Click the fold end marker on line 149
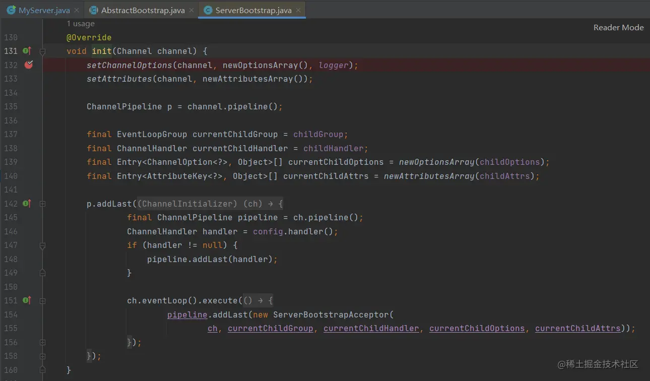 (42, 273)
